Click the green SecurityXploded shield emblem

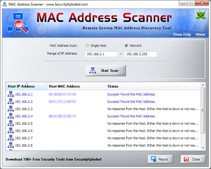click(x=201, y=15)
